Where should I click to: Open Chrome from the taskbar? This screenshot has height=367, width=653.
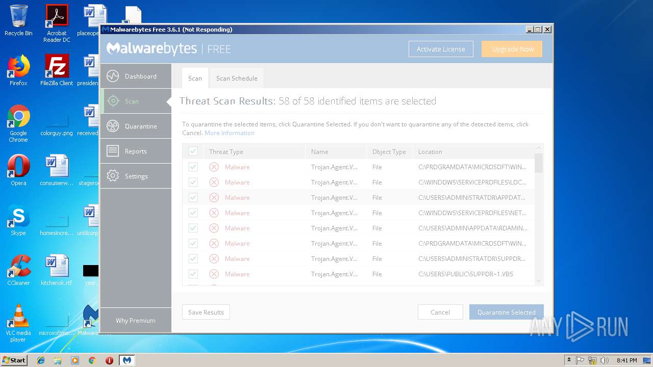coord(92,360)
